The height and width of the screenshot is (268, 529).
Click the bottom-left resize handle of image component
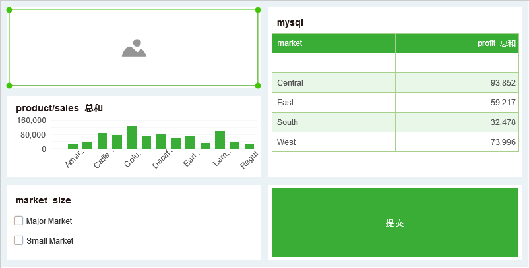tap(9, 86)
